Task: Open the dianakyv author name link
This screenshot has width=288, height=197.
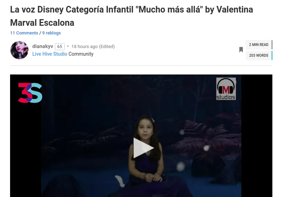Action: point(43,46)
